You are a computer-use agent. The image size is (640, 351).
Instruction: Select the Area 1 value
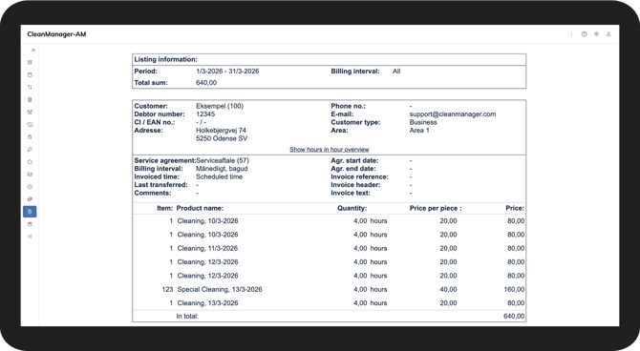point(419,131)
